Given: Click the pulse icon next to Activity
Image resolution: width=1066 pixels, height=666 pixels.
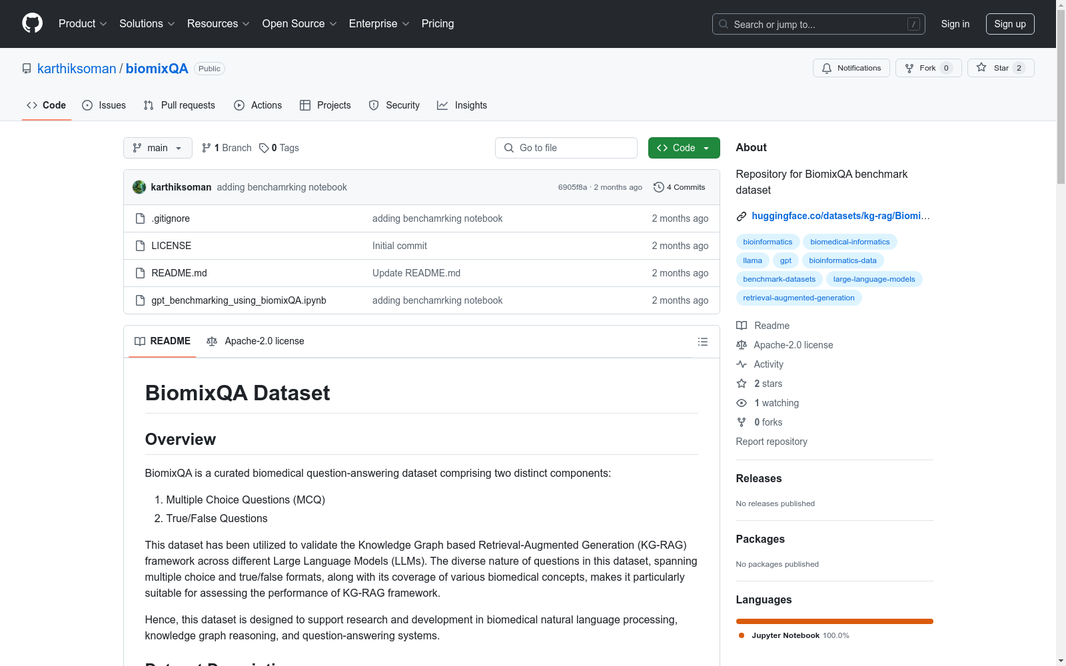Looking at the screenshot, I should pyautogui.click(x=742, y=364).
